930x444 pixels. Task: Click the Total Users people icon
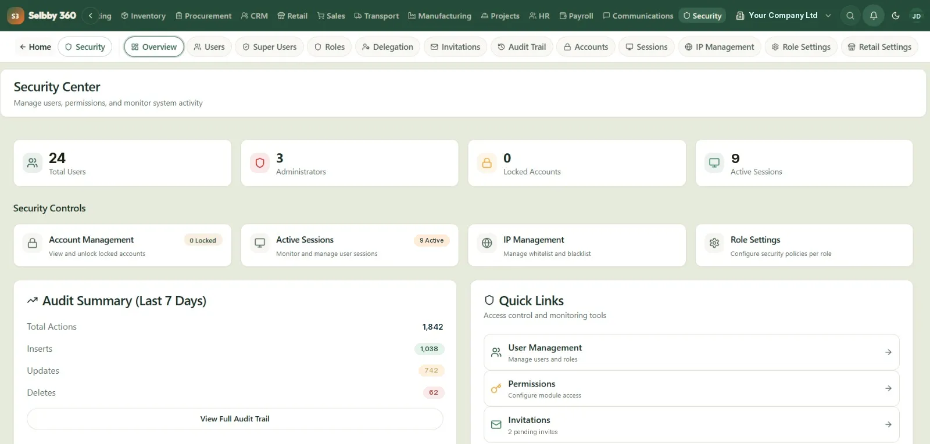(33, 163)
